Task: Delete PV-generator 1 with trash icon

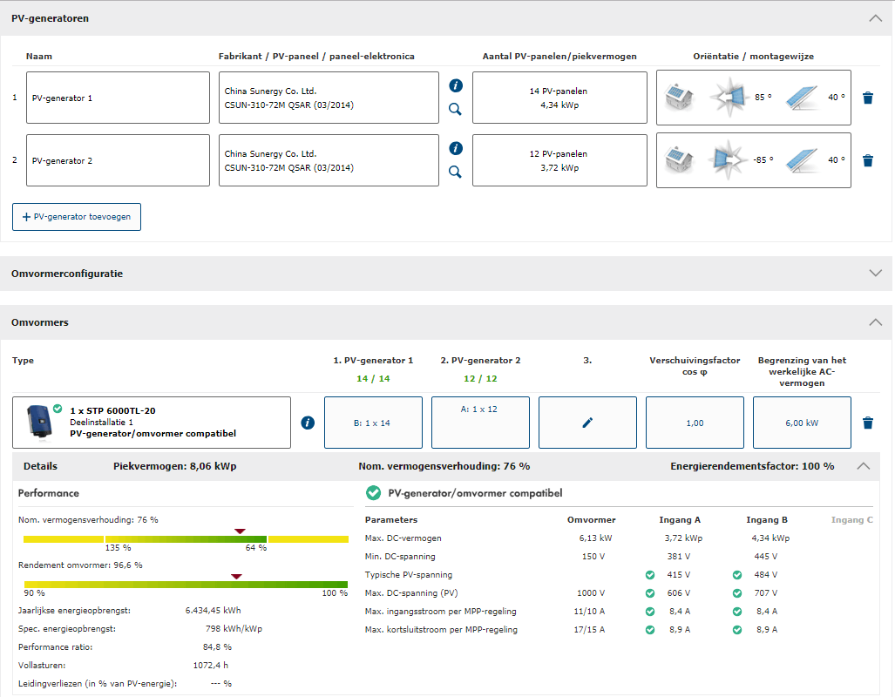Action: tap(867, 98)
